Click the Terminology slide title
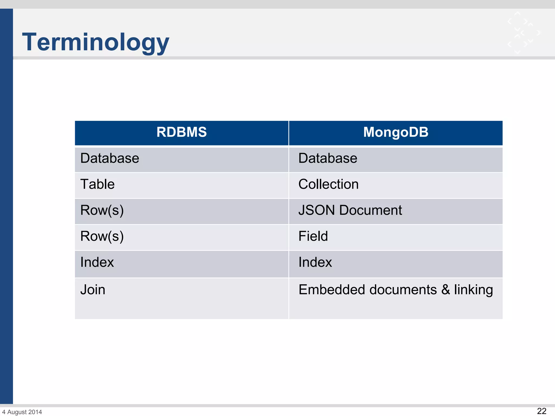This screenshot has width=555, height=416. [x=96, y=43]
